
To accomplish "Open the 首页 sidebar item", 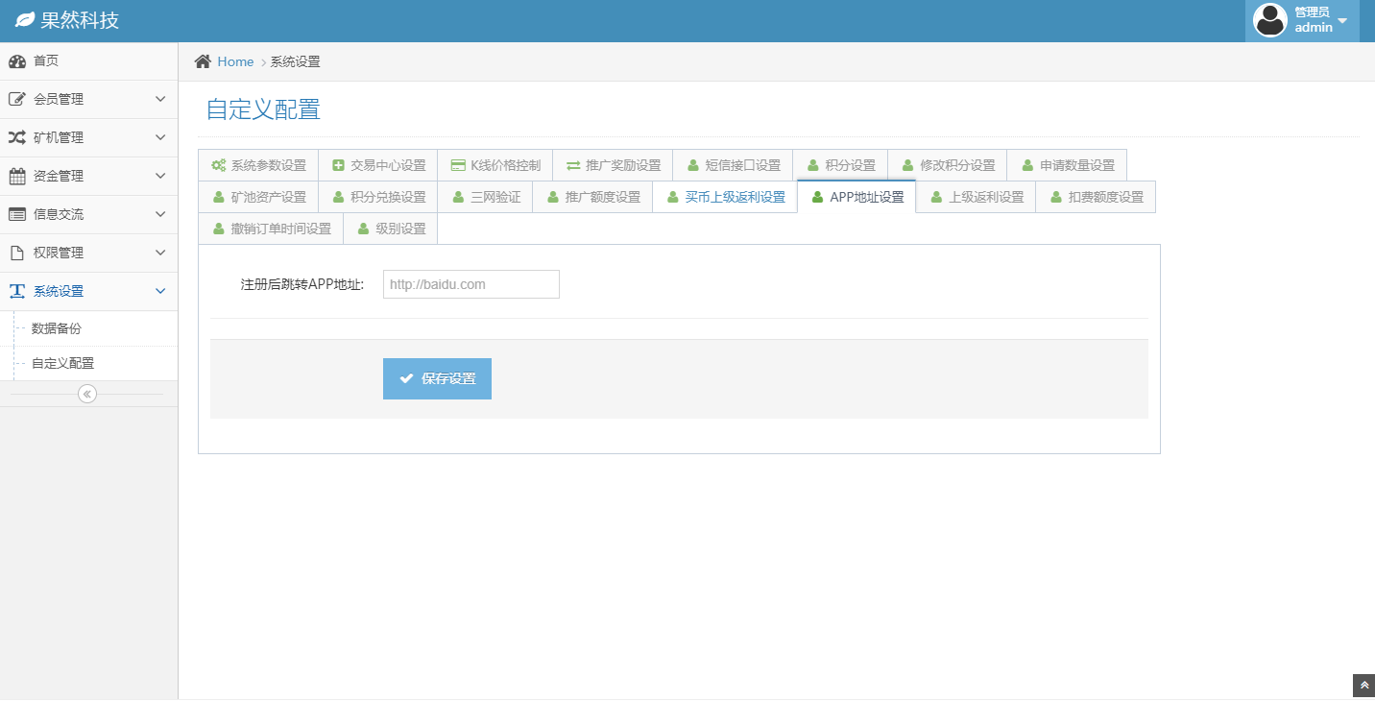I will pyautogui.click(x=88, y=61).
